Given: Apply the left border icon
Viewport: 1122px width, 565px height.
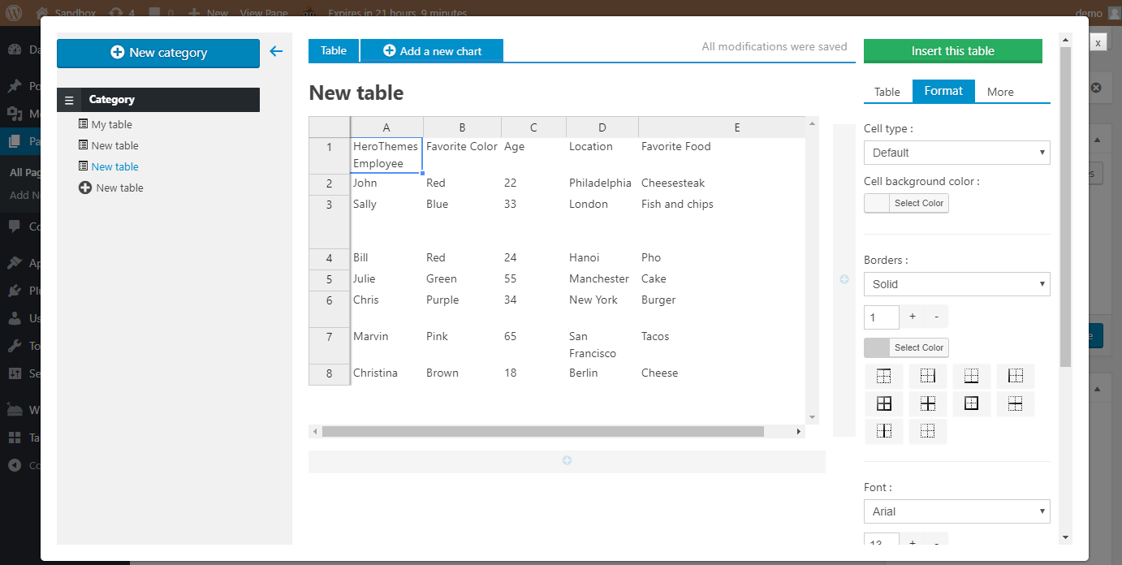Looking at the screenshot, I should [1015, 376].
